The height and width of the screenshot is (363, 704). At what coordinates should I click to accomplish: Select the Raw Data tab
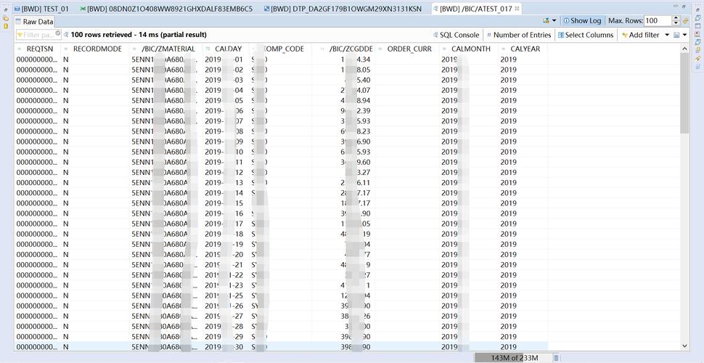click(x=34, y=21)
